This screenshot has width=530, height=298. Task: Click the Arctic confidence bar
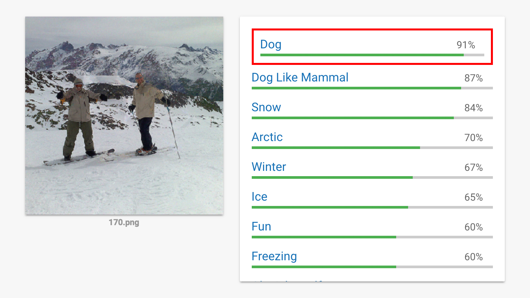click(x=372, y=148)
